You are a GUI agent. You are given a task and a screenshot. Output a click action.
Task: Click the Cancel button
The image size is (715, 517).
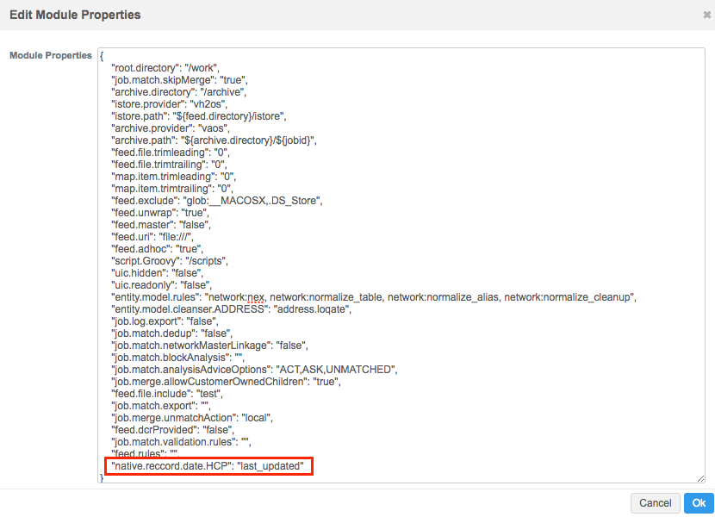[x=655, y=503]
